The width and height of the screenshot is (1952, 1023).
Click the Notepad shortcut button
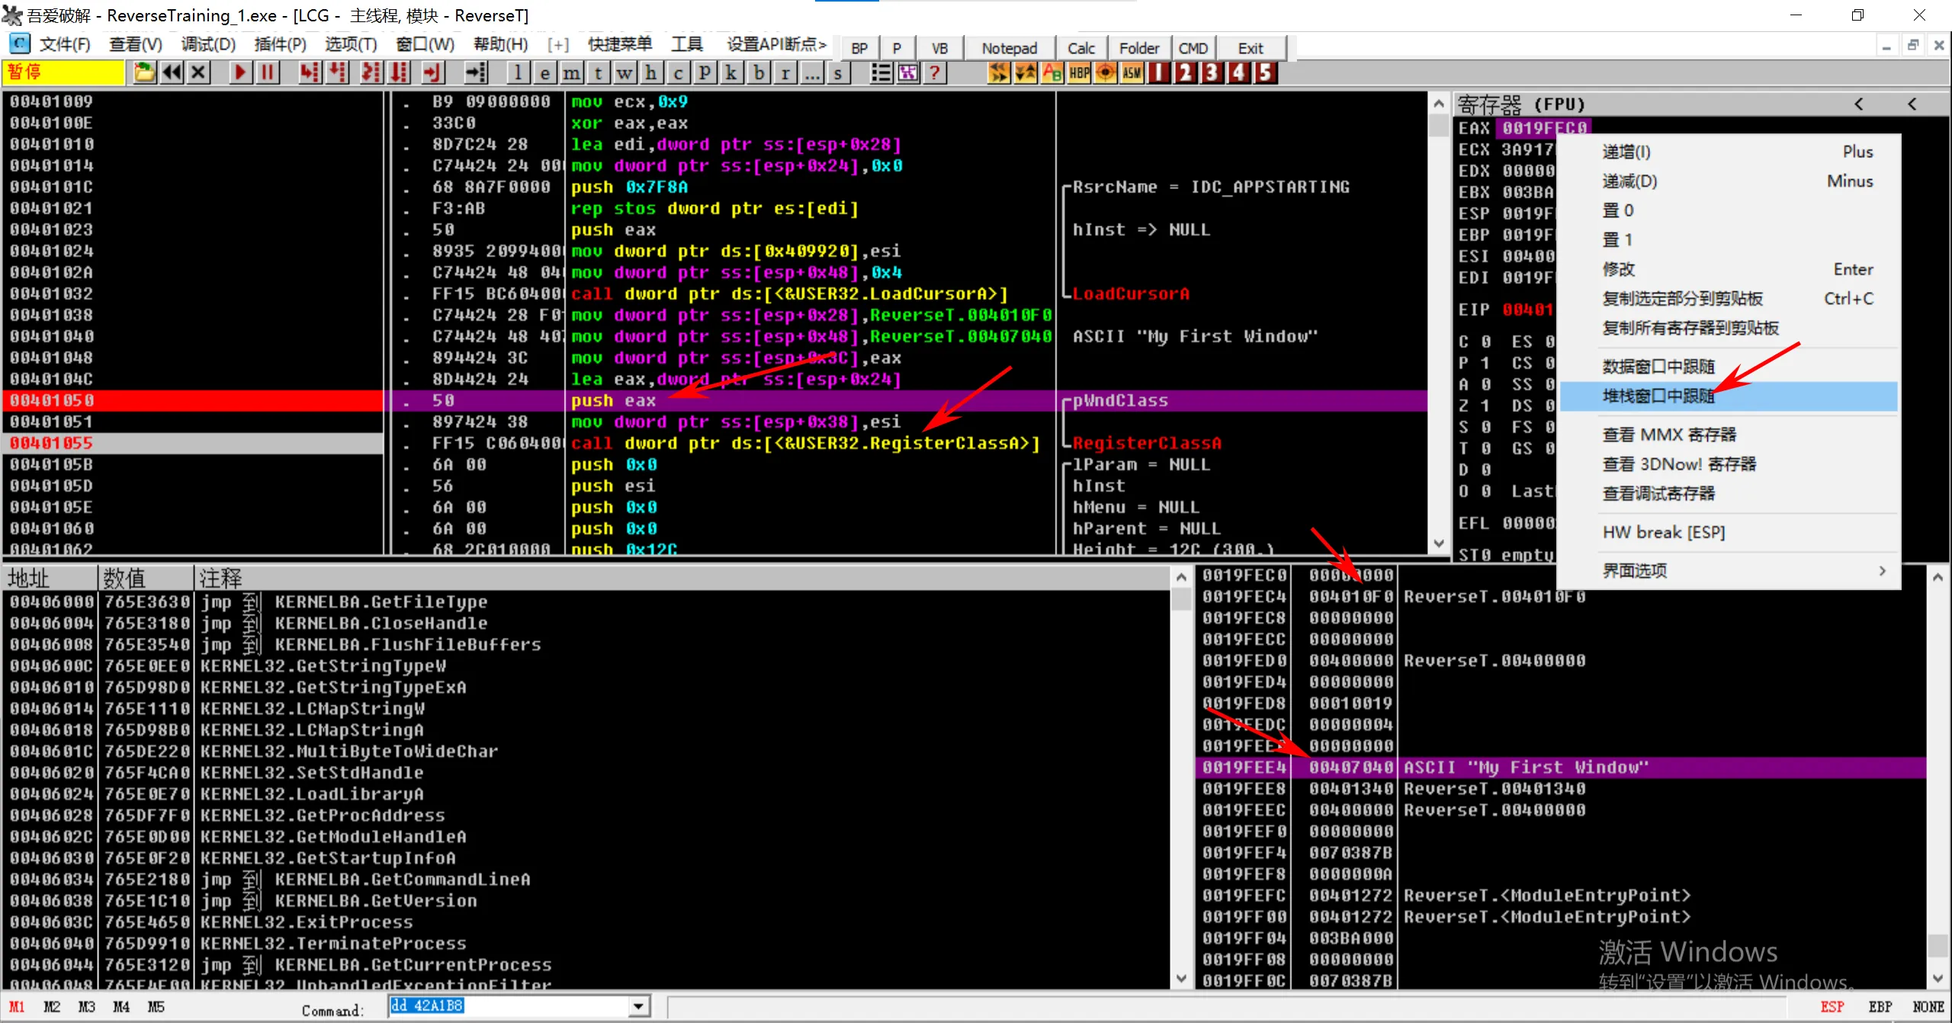click(x=1009, y=48)
